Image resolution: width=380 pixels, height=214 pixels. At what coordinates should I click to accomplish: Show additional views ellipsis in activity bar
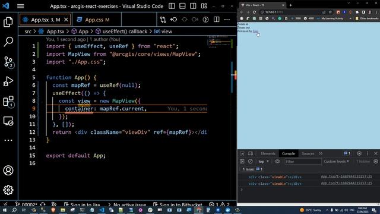[8, 140]
